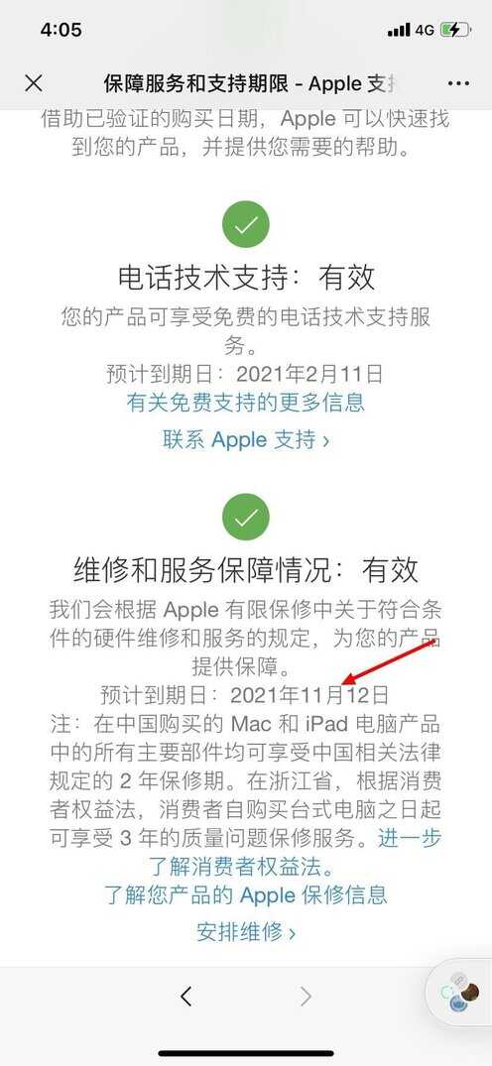Tap the 4:05 clock in status bar
This screenshot has height=1066, width=492.
61,29
